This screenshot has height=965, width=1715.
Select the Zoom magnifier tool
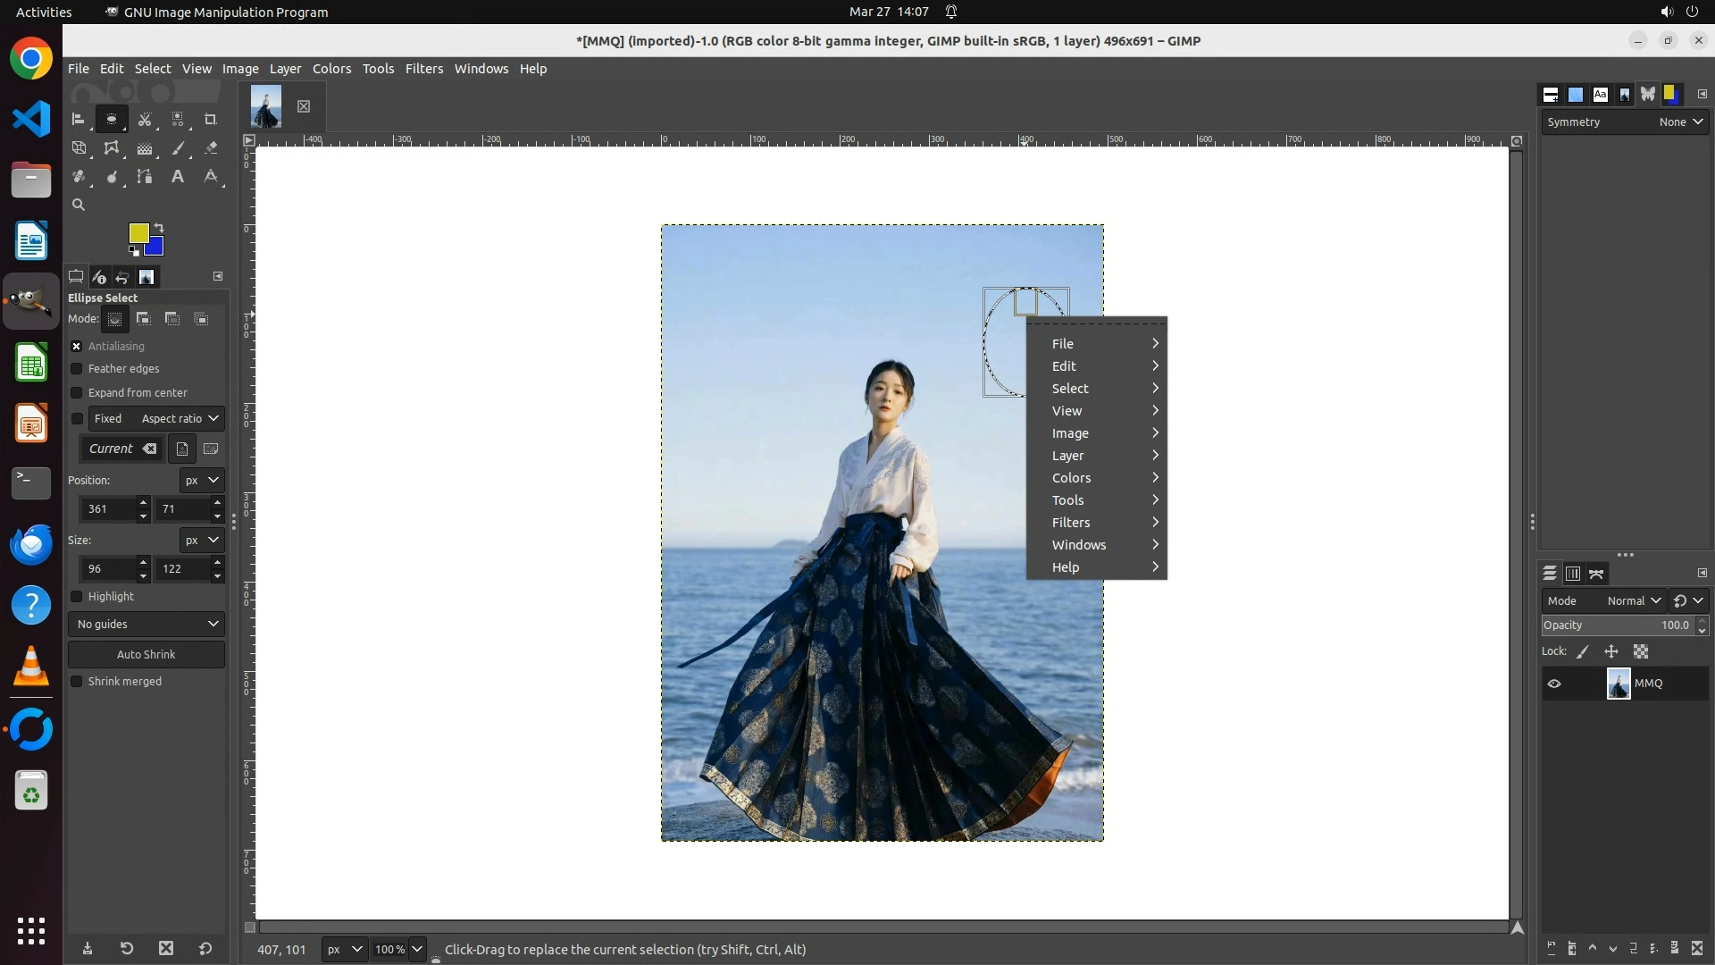(x=79, y=205)
